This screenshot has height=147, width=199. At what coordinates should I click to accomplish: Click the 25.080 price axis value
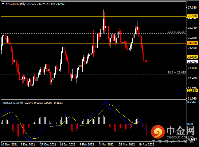coord(192,38)
